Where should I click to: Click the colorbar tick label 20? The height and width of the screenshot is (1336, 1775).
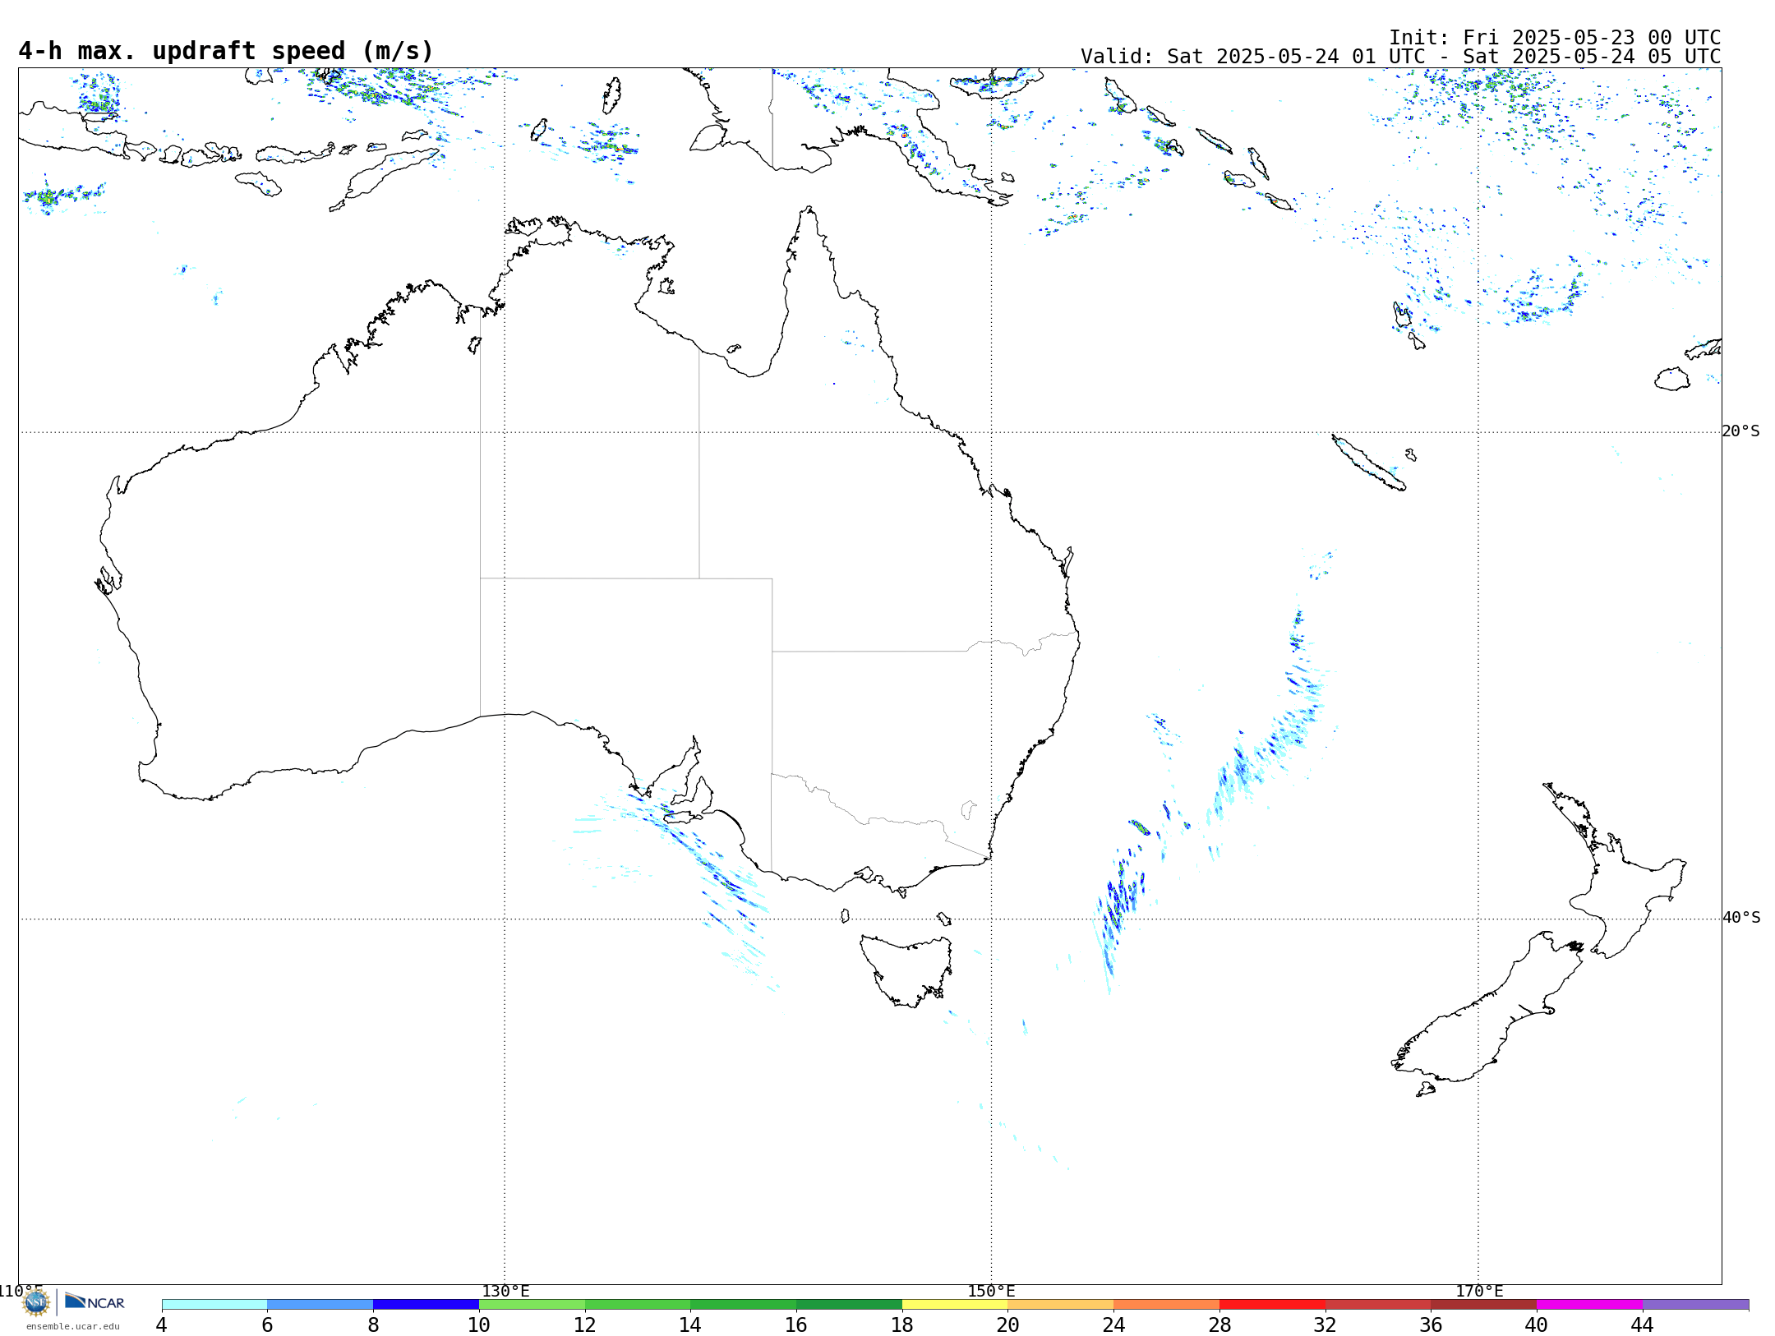1008,1324
